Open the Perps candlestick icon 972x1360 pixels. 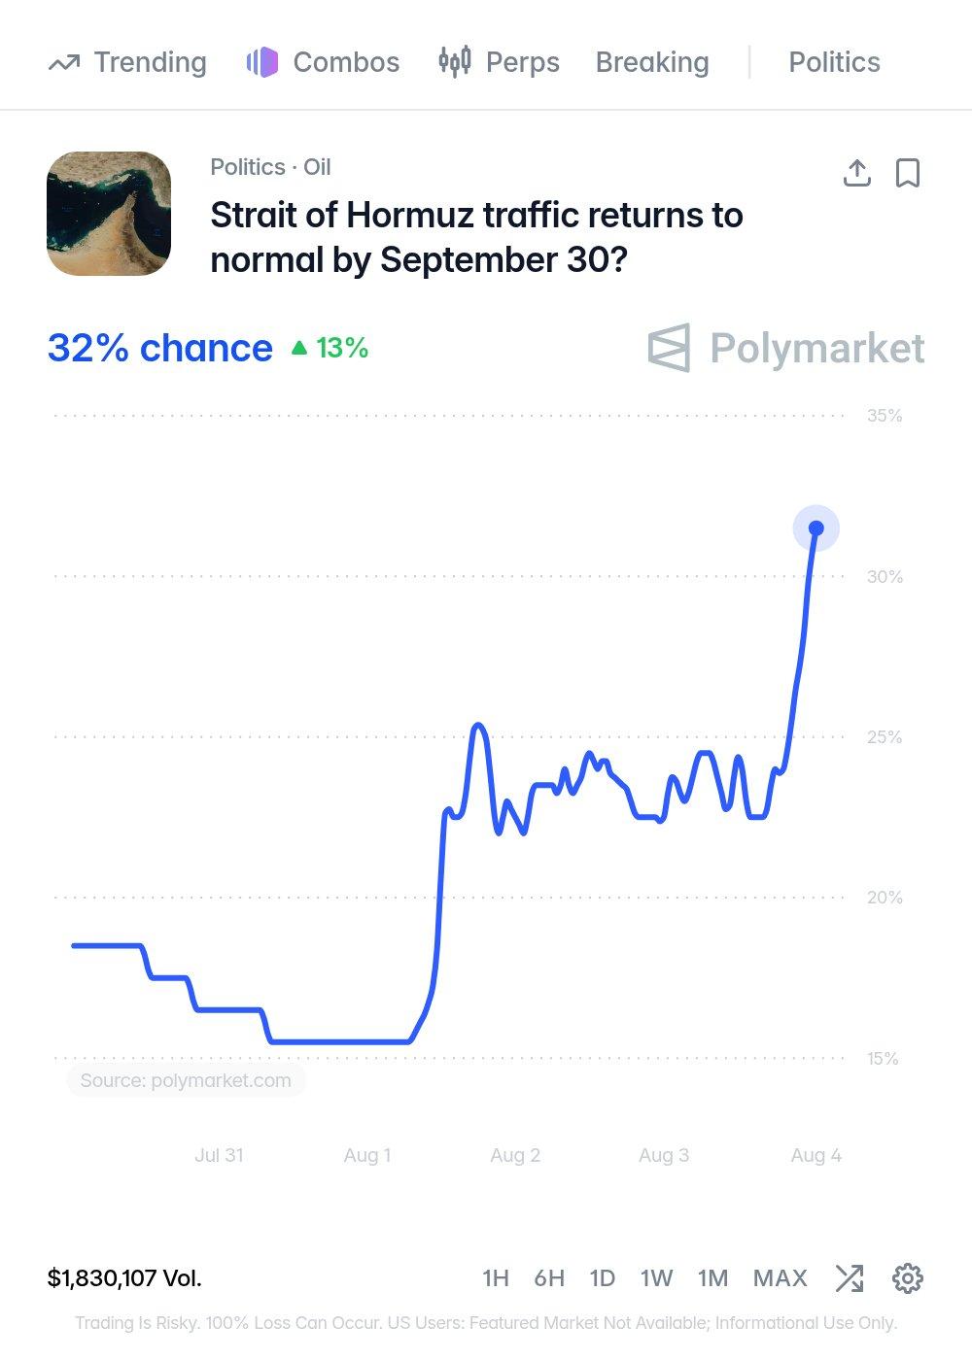[455, 62]
